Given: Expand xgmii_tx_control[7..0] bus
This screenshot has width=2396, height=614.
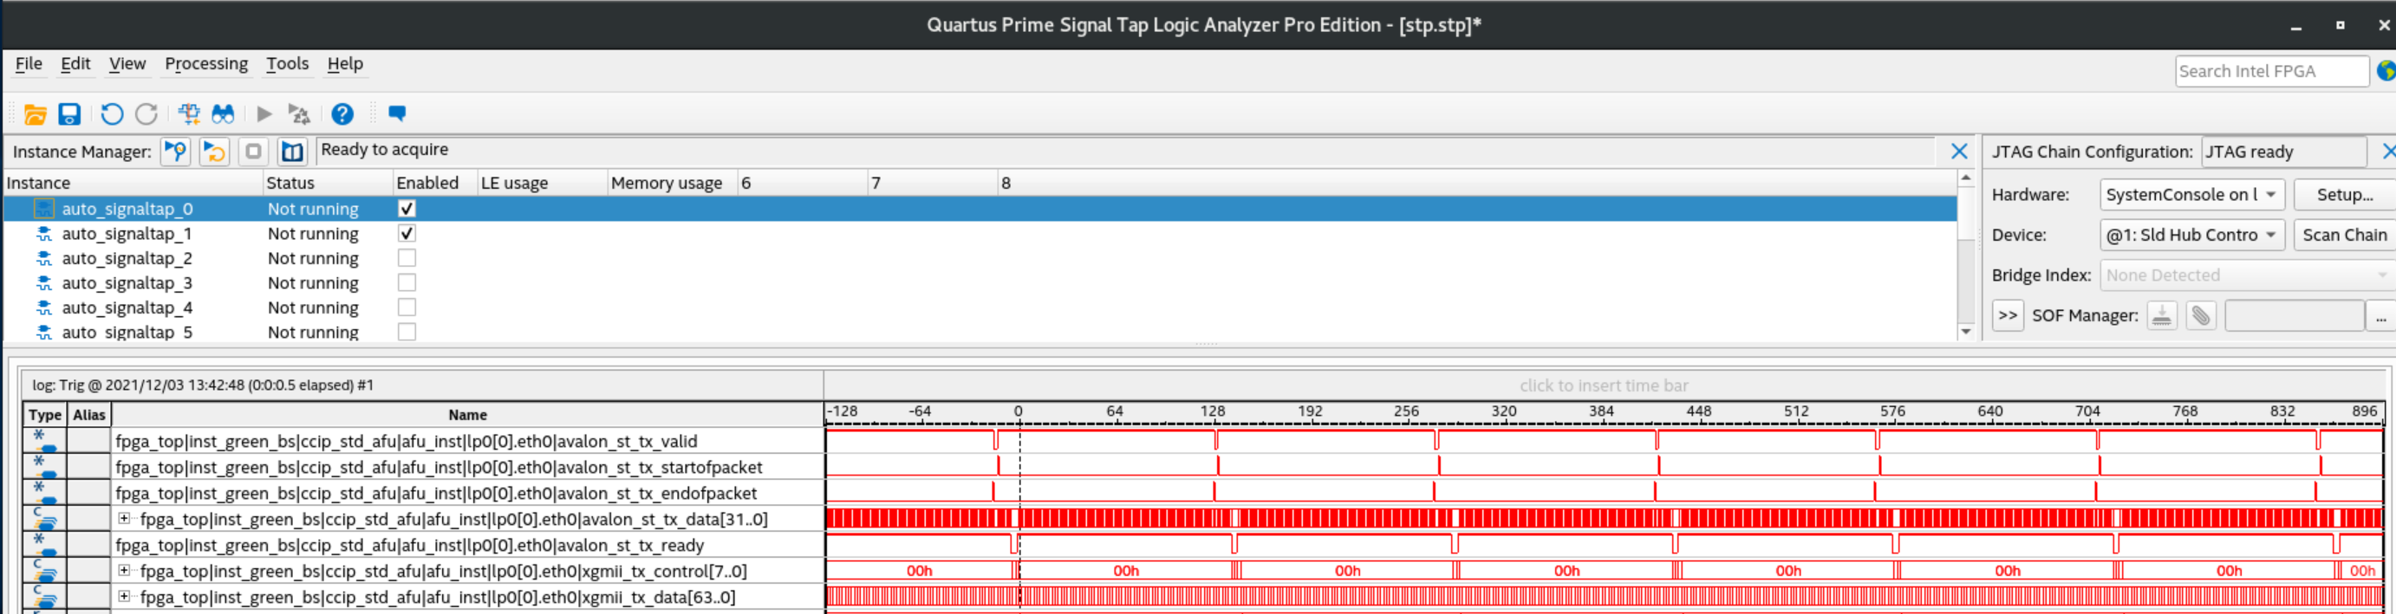Looking at the screenshot, I should [x=124, y=571].
